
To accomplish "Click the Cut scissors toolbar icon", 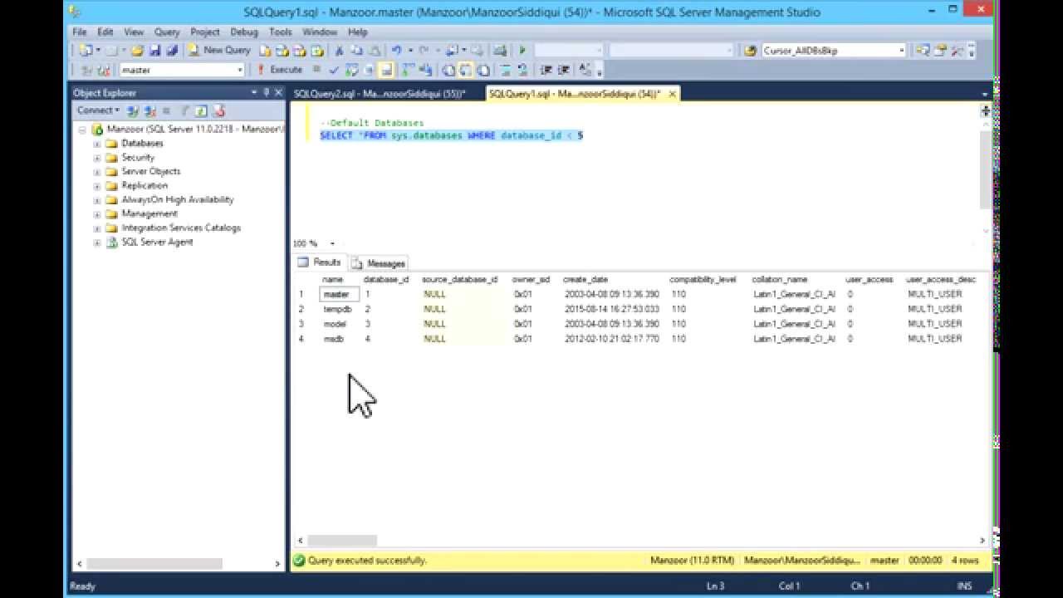I will 339,51.
